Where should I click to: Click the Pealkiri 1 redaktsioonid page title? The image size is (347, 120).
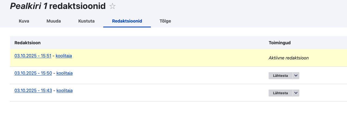point(58,7)
